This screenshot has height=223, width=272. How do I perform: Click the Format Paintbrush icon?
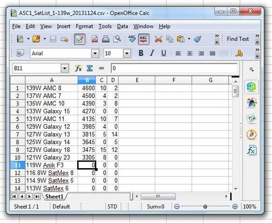coord(198,39)
